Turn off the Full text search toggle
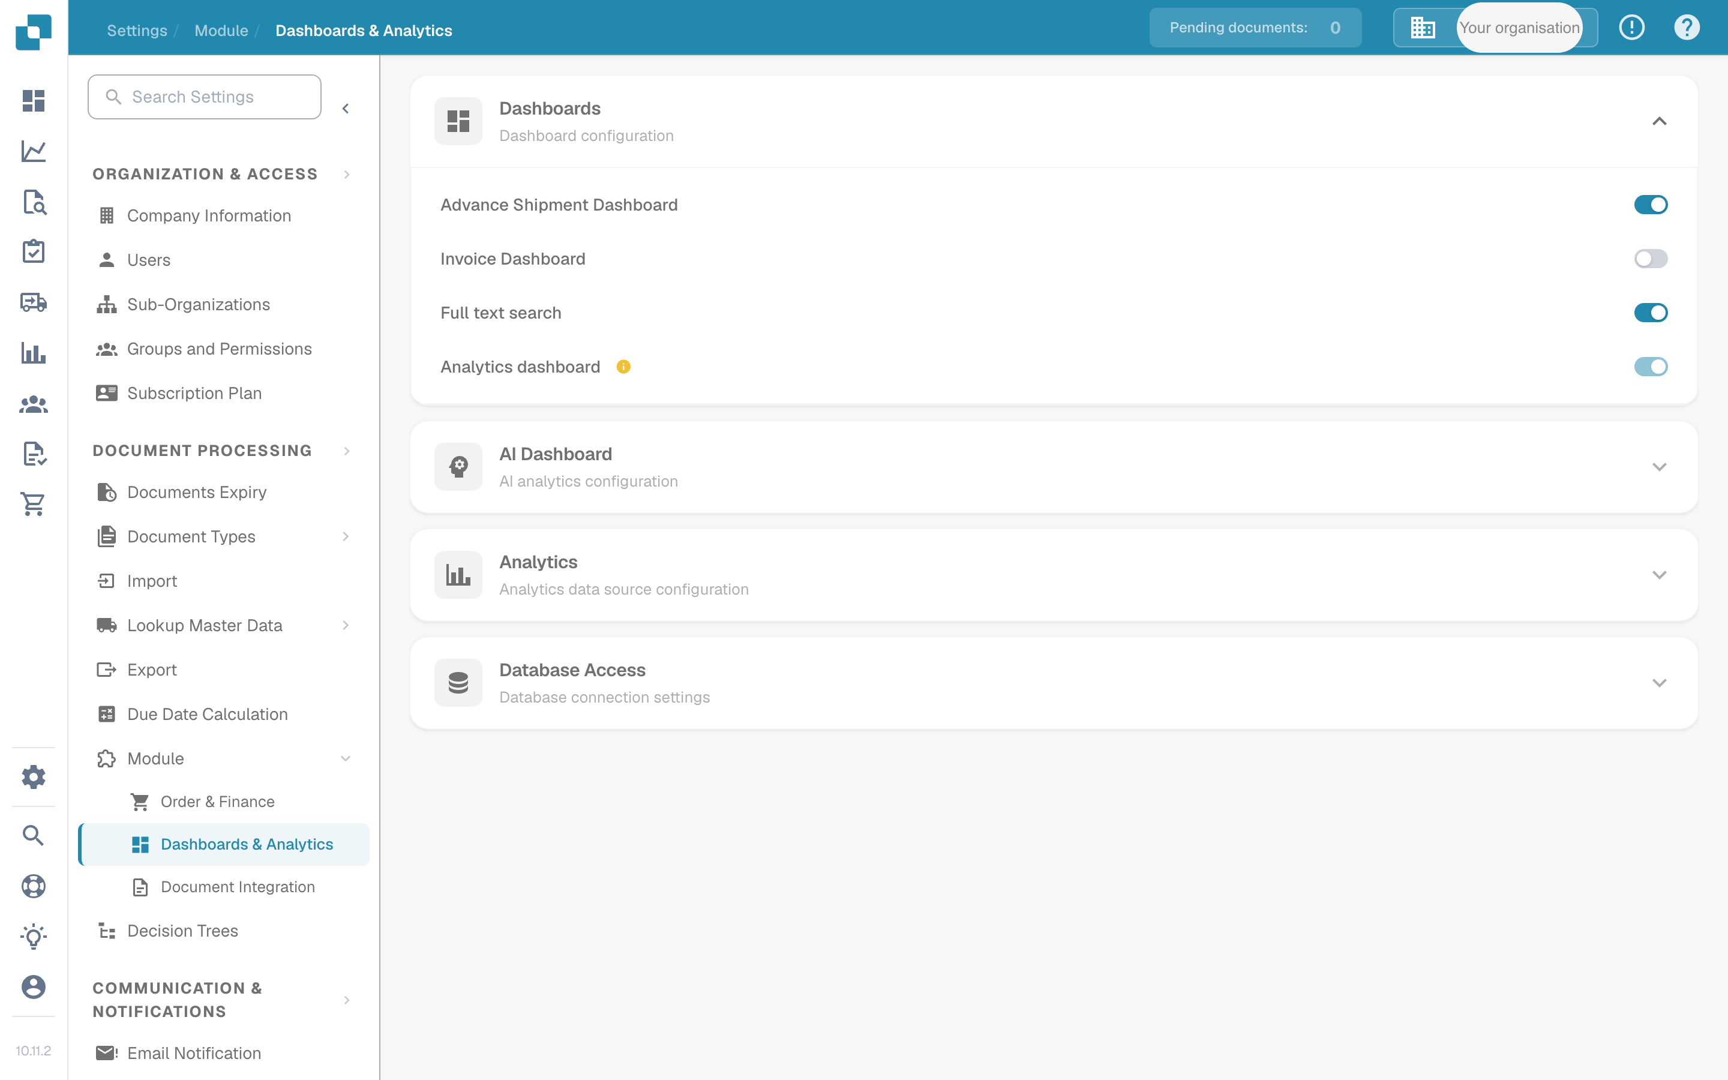Viewport: 1728px width, 1080px height. click(x=1651, y=313)
